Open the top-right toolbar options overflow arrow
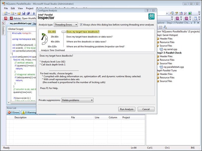202x151 pixels. click(x=199, y=13)
